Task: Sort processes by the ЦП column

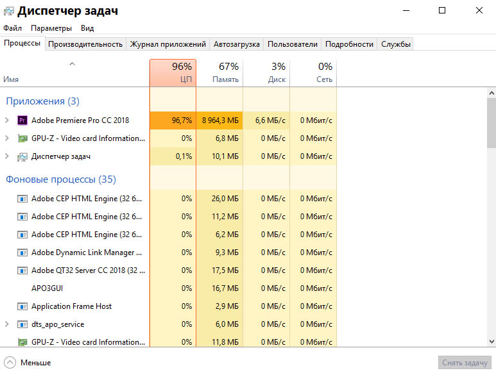Action: point(173,73)
